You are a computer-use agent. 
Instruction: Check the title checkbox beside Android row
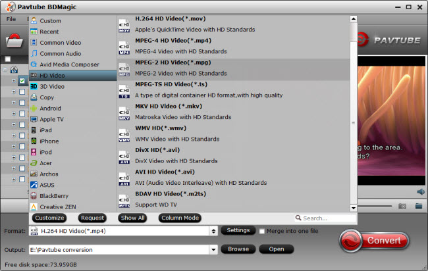[22, 113]
